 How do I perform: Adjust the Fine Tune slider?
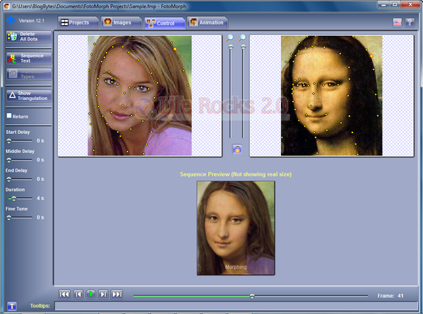[20, 218]
